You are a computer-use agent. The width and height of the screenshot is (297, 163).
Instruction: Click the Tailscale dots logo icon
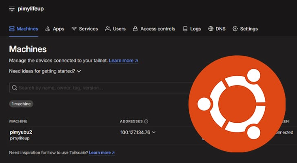(12, 9)
